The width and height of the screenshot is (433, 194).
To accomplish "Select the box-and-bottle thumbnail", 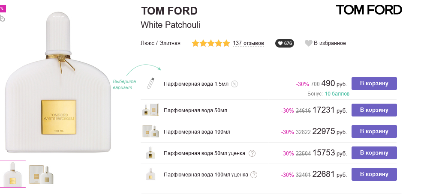I will (41, 173).
